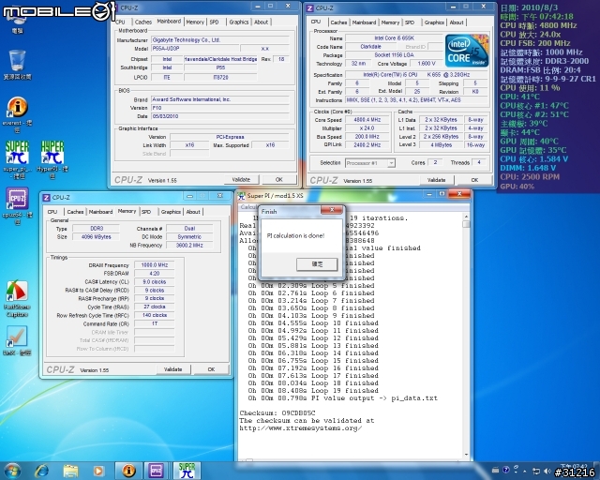Click OK in the Mainboard CPU-Z window
This screenshot has height=480, width=600.
(279, 179)
